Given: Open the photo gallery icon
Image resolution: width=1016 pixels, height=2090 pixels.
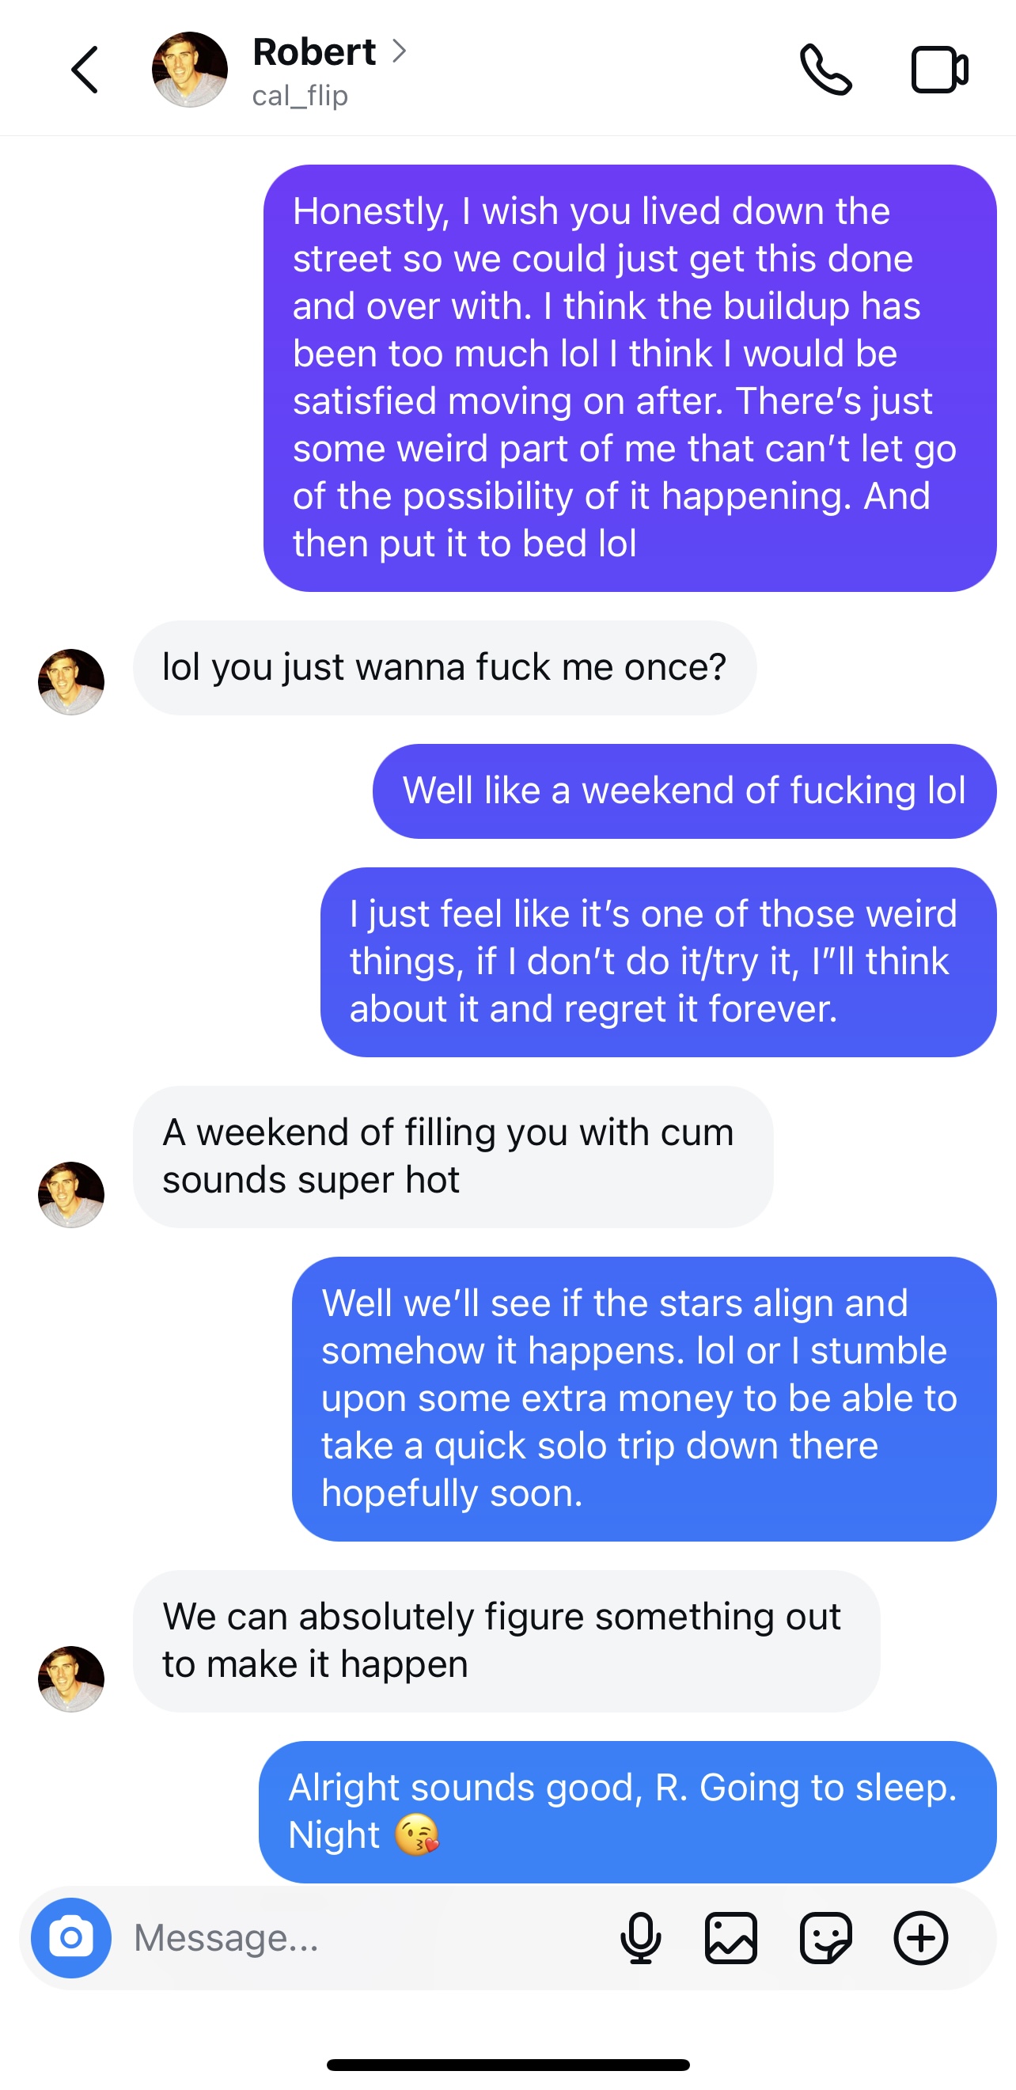Looking at the screenshot, I should pyautogui.click(x=731, y=1937).
